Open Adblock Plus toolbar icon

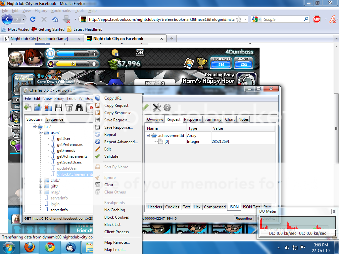pos(317,20)
